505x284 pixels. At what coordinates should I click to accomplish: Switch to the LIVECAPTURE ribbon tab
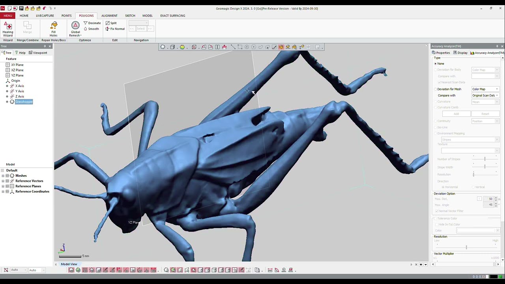(x=45, y=16)
